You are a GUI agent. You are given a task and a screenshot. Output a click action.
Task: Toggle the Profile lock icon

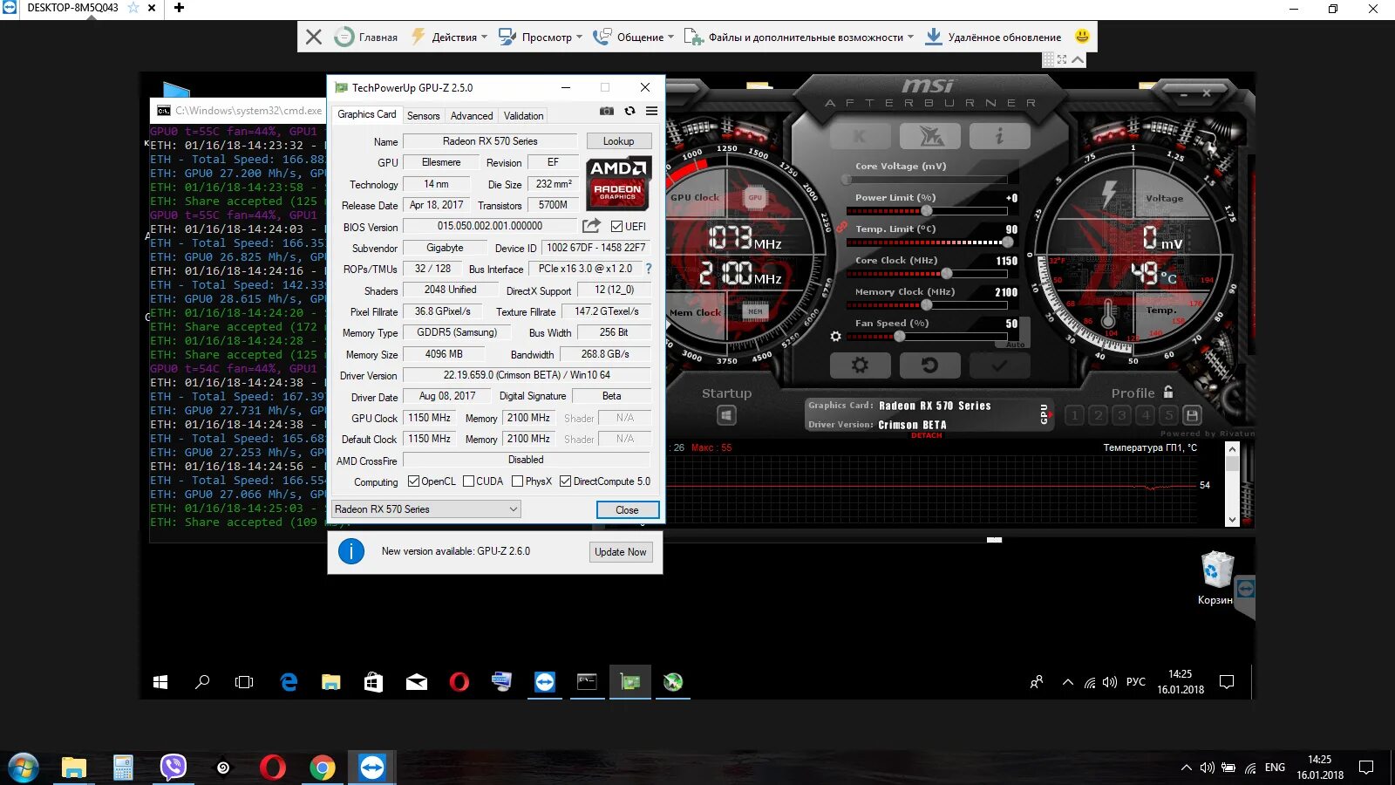coord(1168,392)
